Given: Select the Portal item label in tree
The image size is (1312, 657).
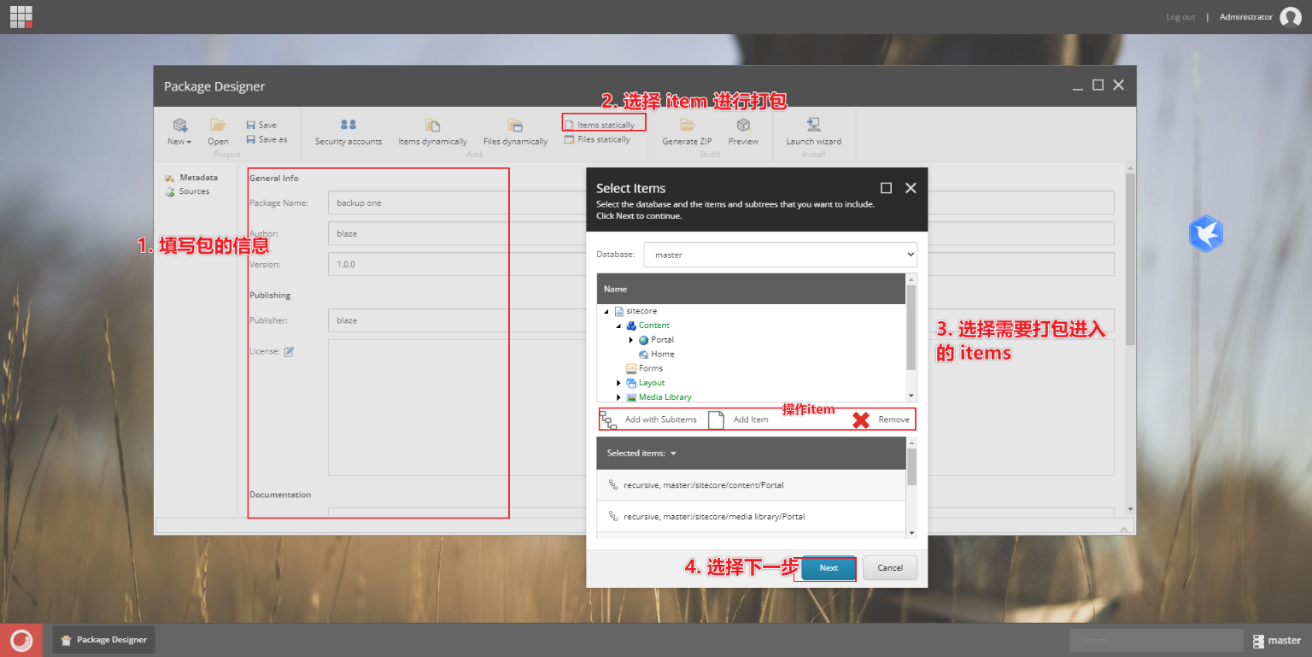Looking at the screenshot, I should point(663,340).
